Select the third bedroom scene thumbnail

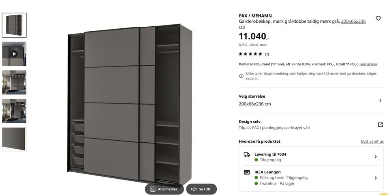click(x=14, y=82)
